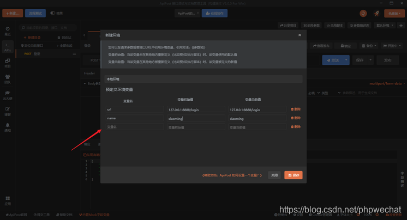
Task: Open the ApiPost project dropdown
Action: tap(188, 13)
